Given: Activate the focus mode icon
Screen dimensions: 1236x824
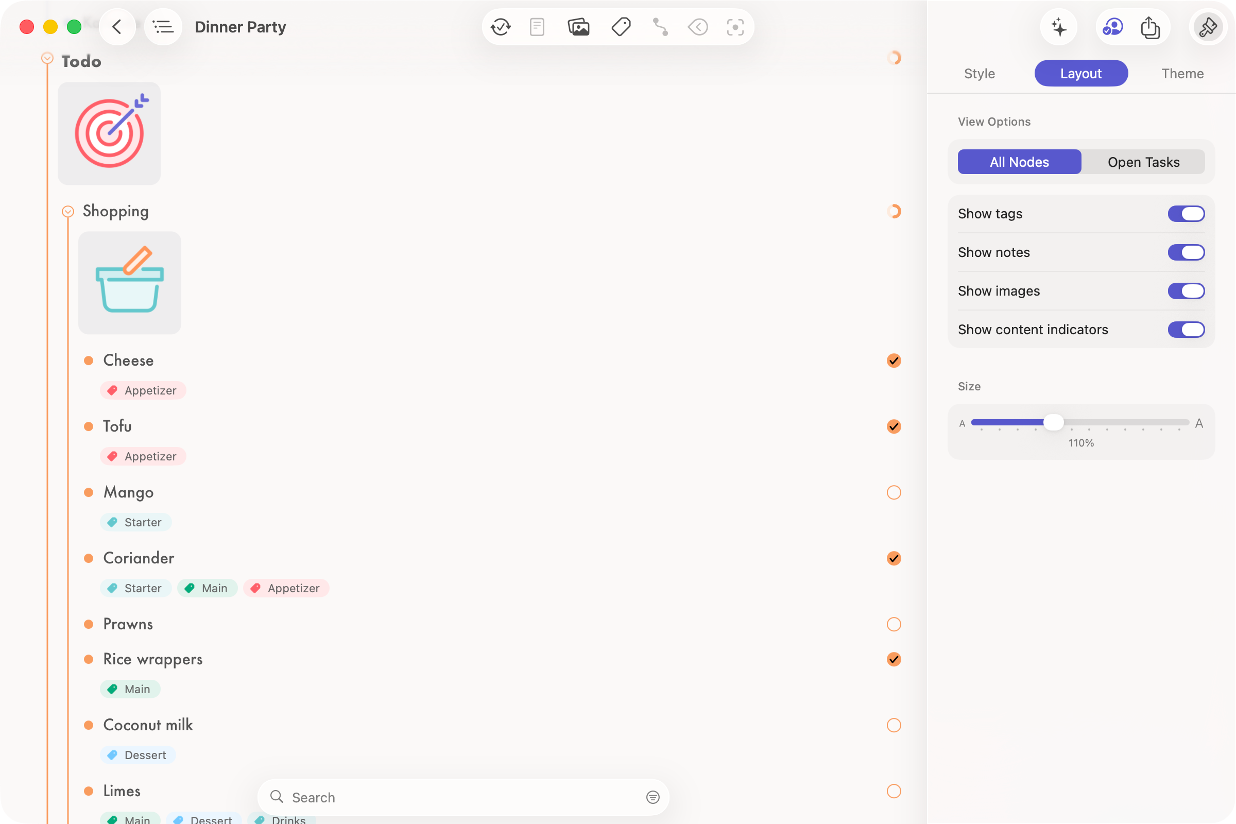Looking at the screenshot, I should tap(735, 27).
